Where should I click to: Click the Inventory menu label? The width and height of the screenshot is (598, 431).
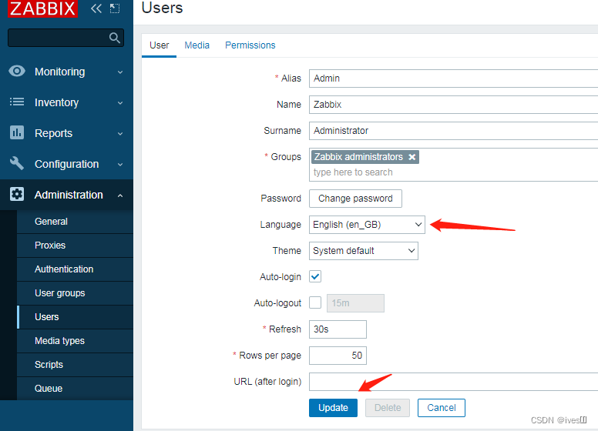point(56,102)
